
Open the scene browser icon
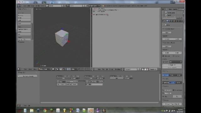(68, 6)
